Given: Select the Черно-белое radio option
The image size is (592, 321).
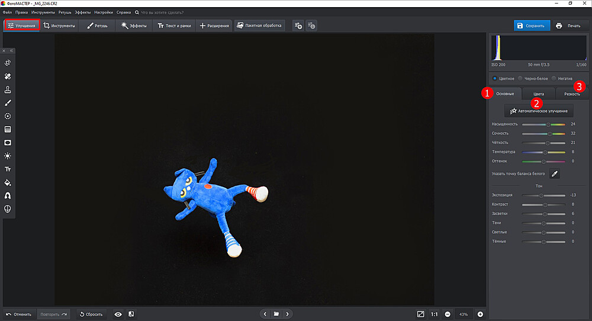Looking at the screenshot, I should tap(520, 78).
